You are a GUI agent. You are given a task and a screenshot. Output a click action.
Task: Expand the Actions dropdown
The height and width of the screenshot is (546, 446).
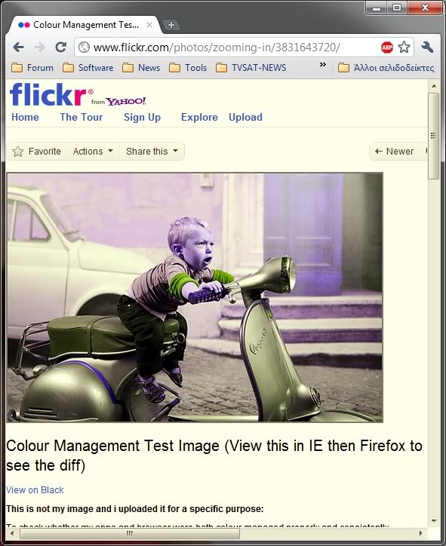[93, 152]
